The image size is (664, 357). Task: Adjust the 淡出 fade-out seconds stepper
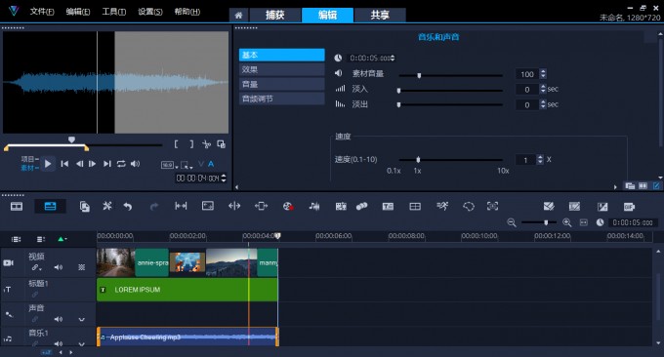point(543,104)
